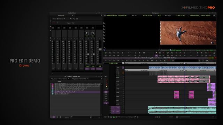Open the bin panel menu icon
Screen dimensions: 223x125
tap(101, 79)
